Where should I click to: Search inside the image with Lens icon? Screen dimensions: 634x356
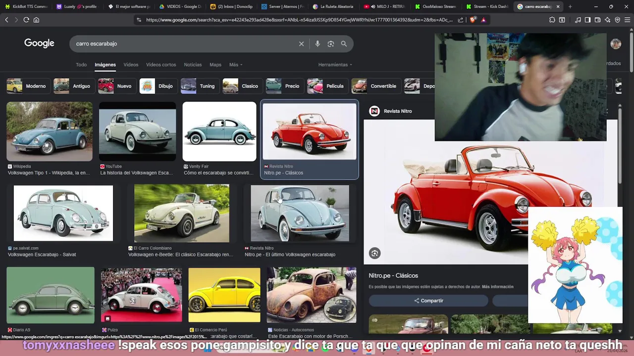pyautogui.click(x=374, y=253)
